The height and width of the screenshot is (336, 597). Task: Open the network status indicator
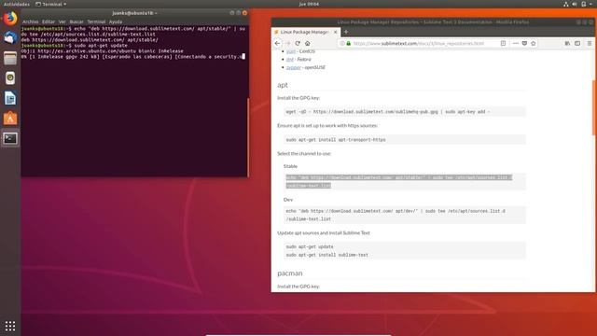566,4
